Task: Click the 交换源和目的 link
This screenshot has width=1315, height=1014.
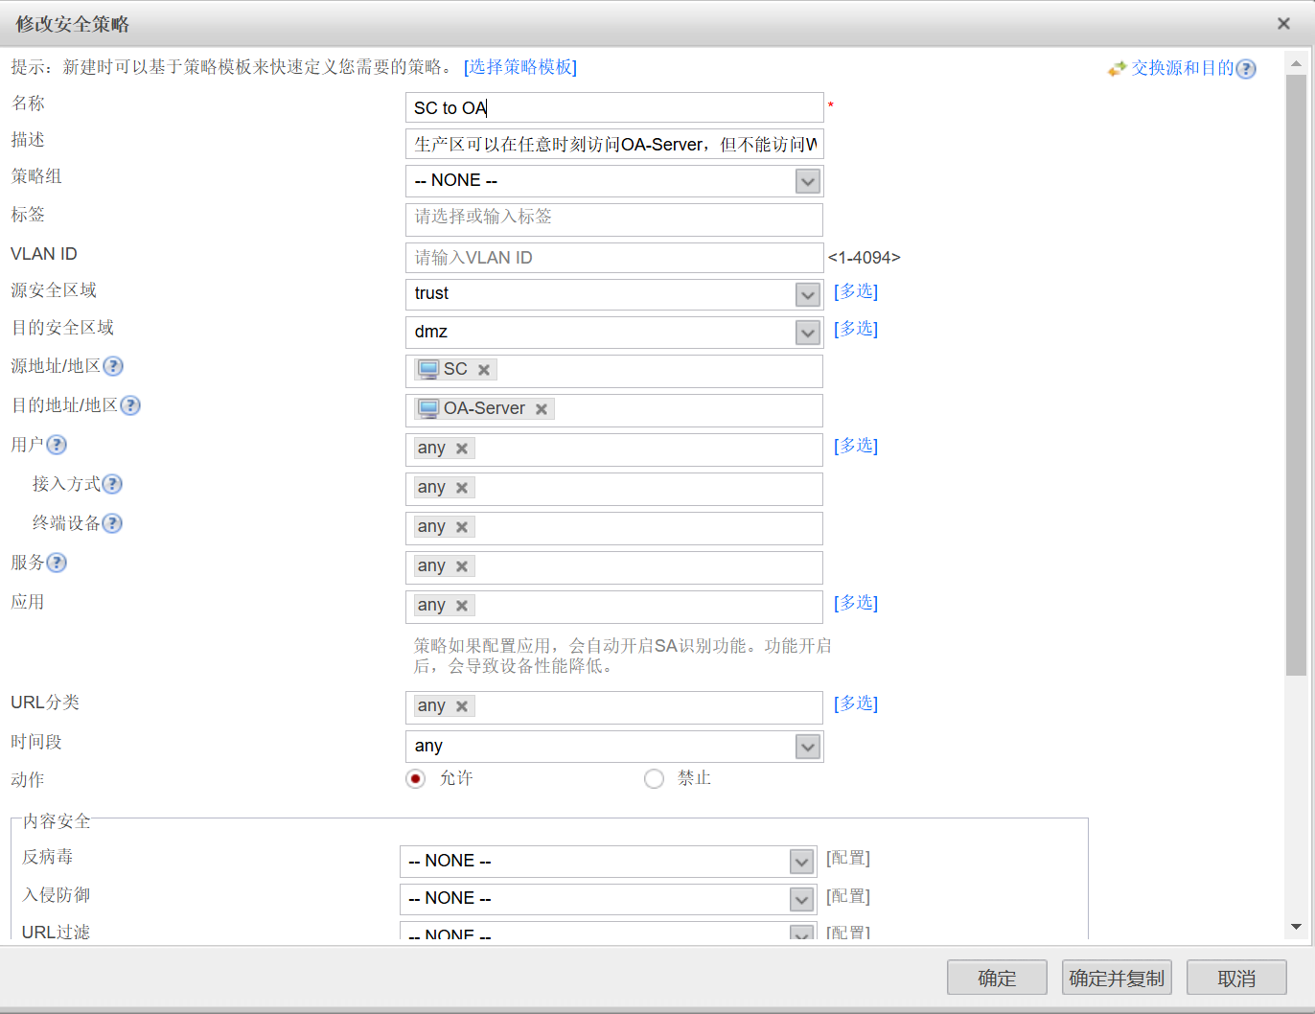Action: (x=1183, y=68)
